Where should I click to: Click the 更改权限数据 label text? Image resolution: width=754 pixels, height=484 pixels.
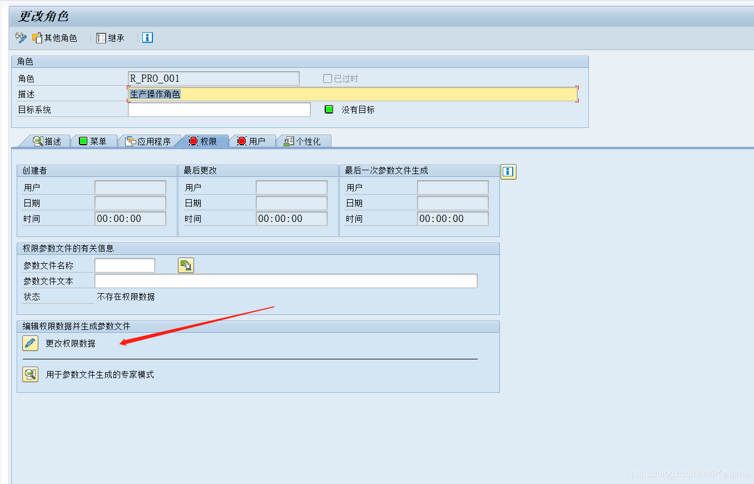(71, 343)
